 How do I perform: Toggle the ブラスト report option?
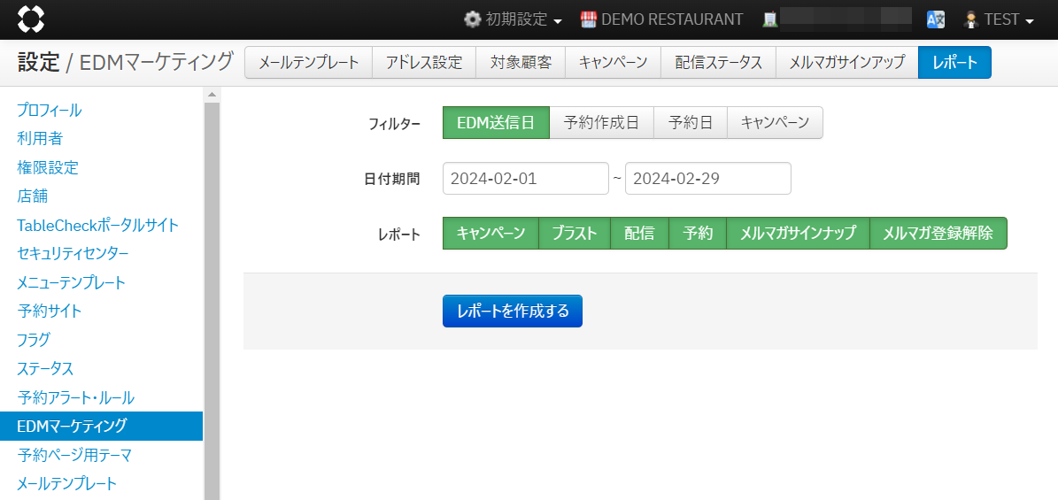click(x=574, y=234)
